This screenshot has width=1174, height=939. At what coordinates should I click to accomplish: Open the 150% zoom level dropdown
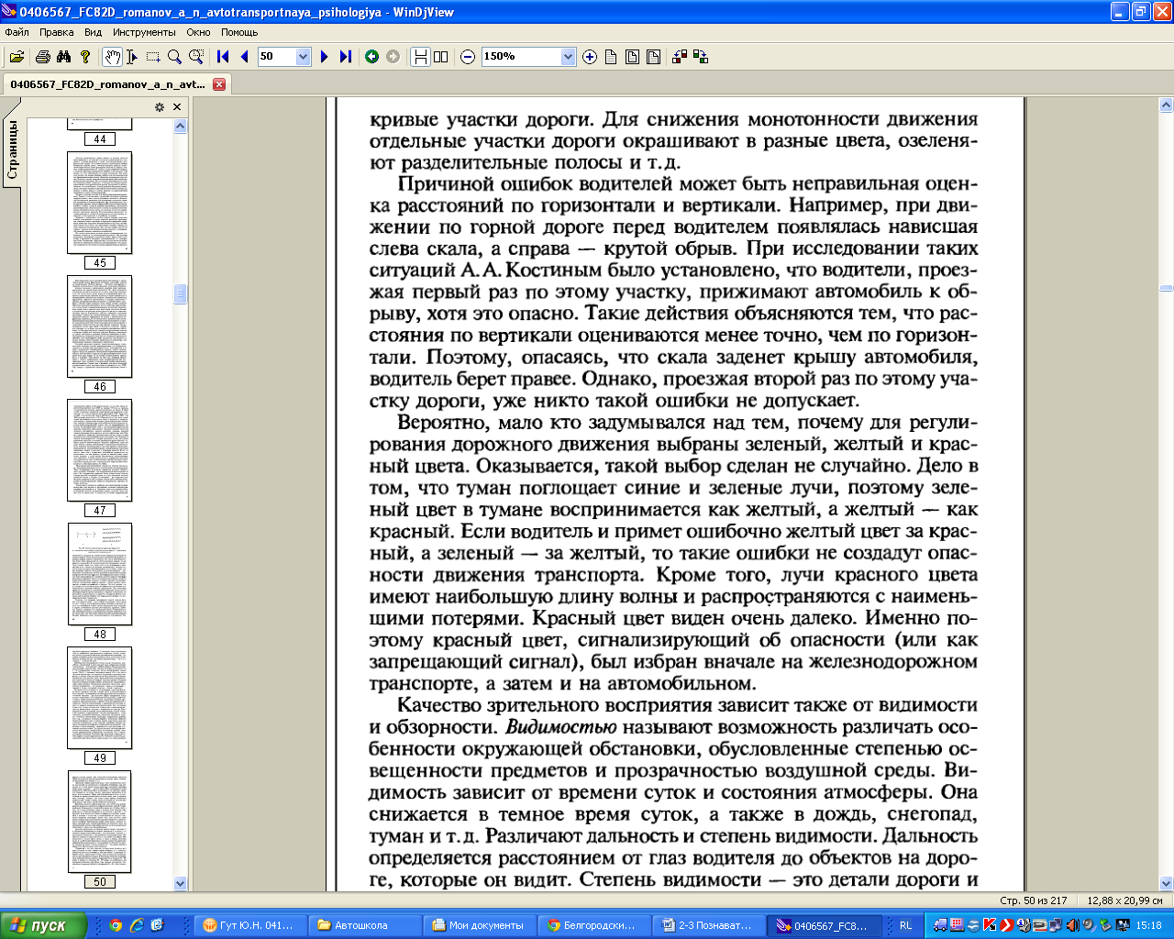[568, 57]
